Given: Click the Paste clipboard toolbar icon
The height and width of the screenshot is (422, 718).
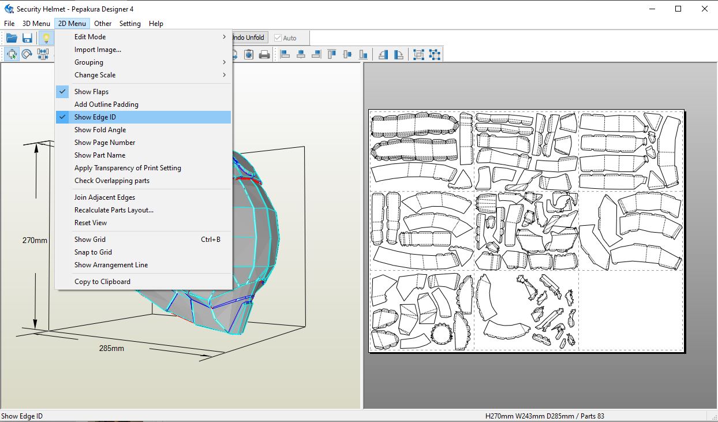Looking at the screenshot, I should 249,55.
